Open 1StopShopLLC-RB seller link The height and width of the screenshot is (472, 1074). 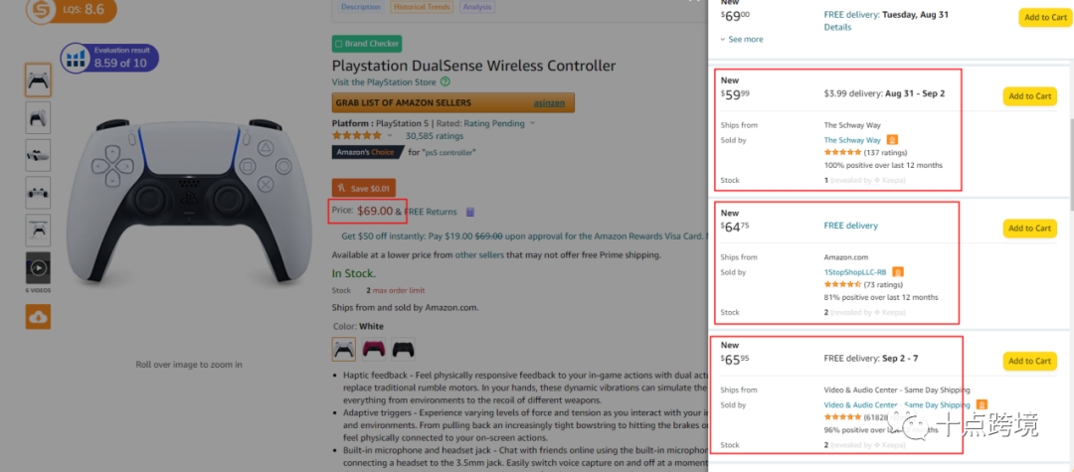tap(855, 272)
